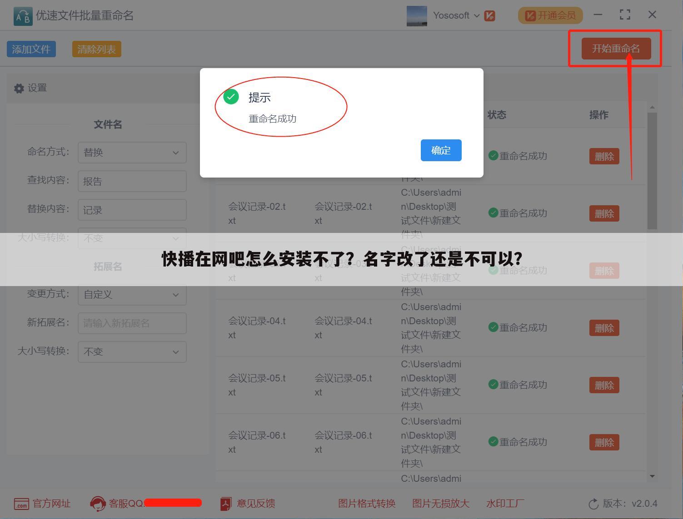Click success status icon for 会议记录-06.txt
683x519 pixels.
coord(493,441)
